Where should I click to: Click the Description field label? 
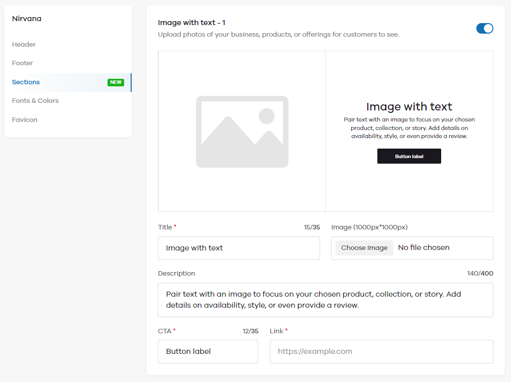177,273
